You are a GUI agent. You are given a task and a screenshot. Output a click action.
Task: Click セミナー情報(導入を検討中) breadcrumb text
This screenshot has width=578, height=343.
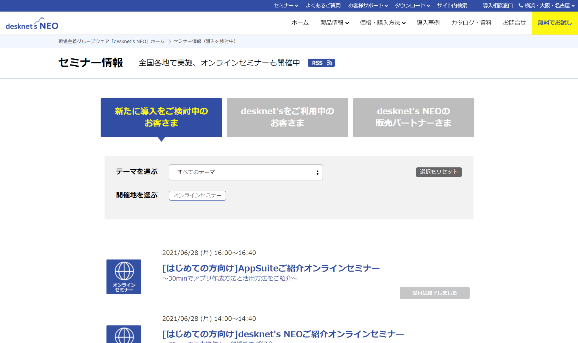205,41
